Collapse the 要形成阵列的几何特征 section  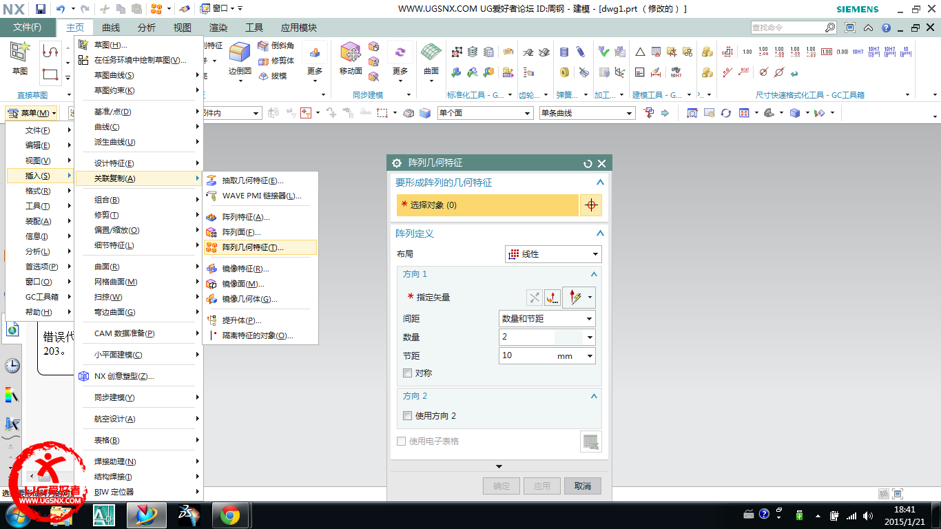tap(600, 183)
